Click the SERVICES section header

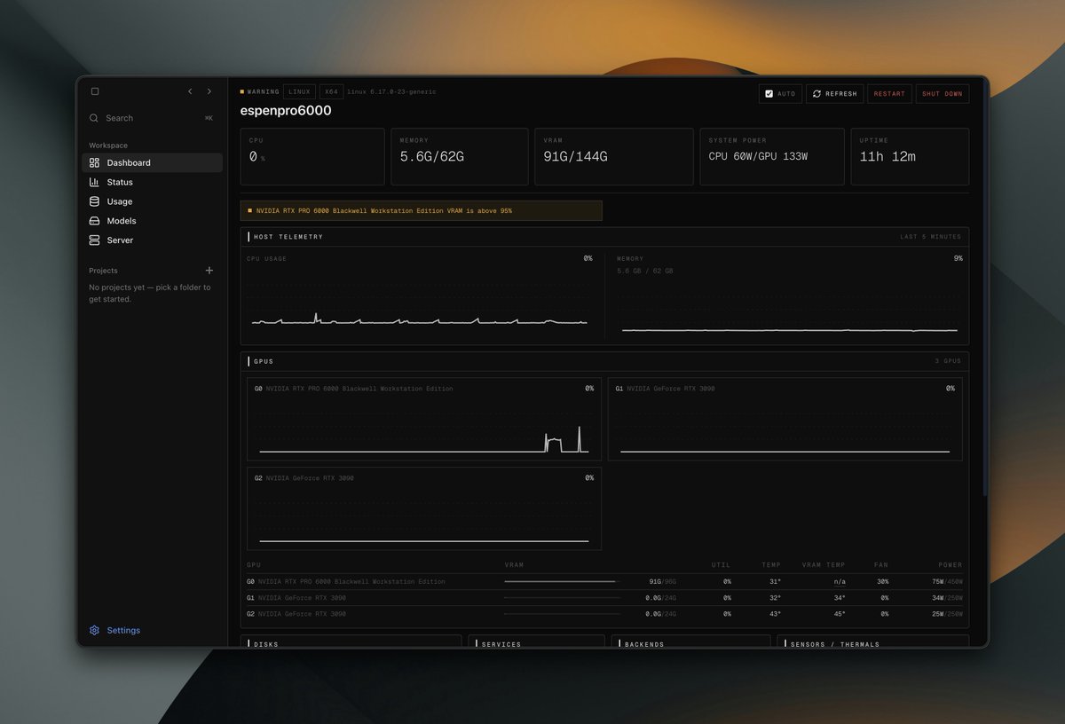(501, 644)
